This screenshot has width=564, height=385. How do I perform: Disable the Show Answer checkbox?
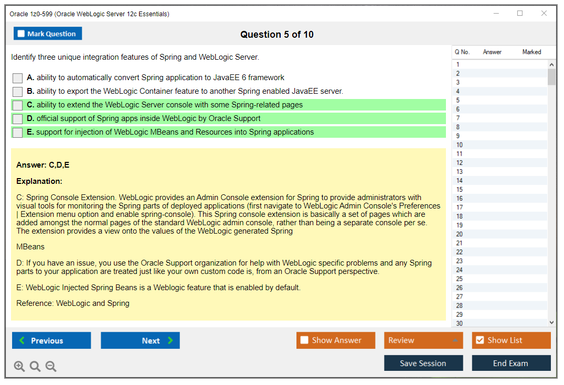(x=305, y=340)
